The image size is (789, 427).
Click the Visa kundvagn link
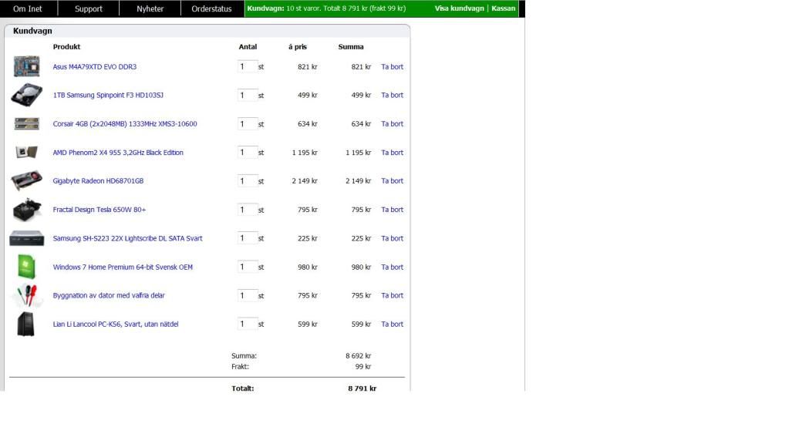(x=459, y=8)
